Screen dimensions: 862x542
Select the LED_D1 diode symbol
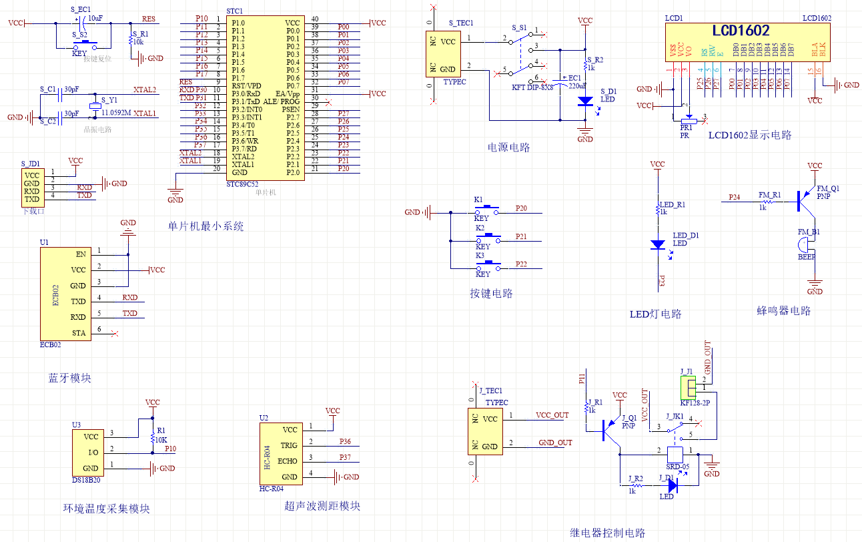coord(658,245)
